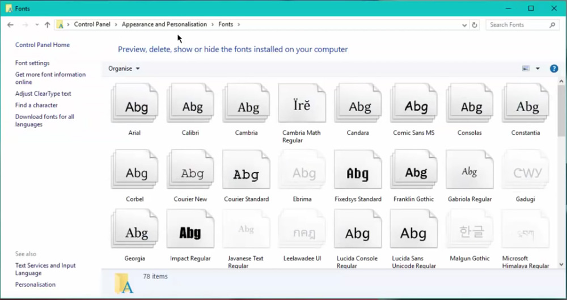Expand the address bar history dropdown

tap(465, 25)
